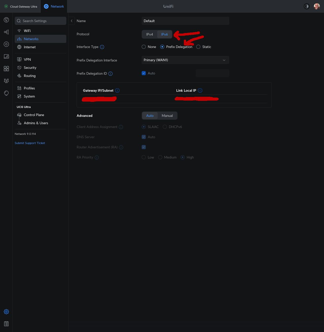Click the UniFi logo in header

pyautogui.click(x=168, y=6)
